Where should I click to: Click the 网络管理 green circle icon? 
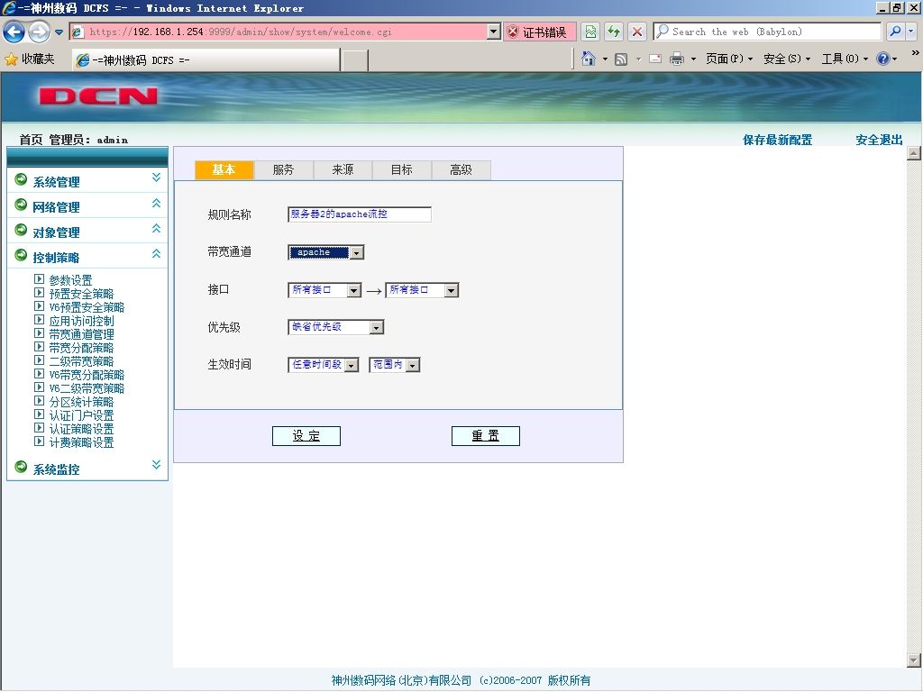click(x=21, y=205)
